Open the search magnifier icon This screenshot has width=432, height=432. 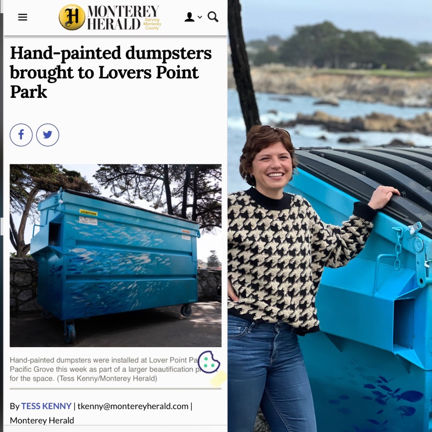click(213, 17)
